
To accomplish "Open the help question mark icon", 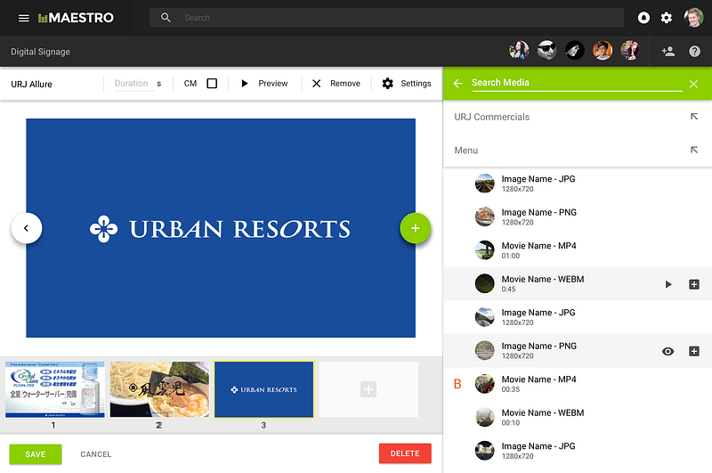I will [694, 52].
